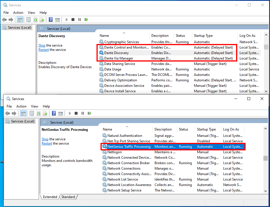Open View menu in NetGenius Services window
The width and height of the screenshot is (270, 207).
coord(34,106)
